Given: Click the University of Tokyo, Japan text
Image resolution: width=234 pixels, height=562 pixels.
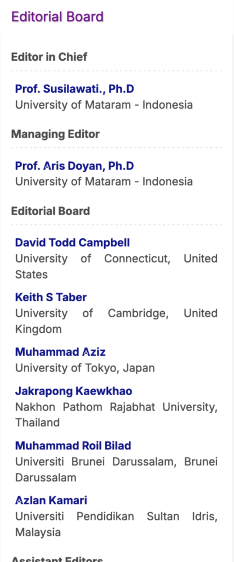Looking at the screenshot, I should coord(85,368).
